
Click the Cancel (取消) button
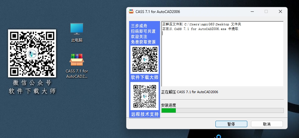tap(267, 124)
